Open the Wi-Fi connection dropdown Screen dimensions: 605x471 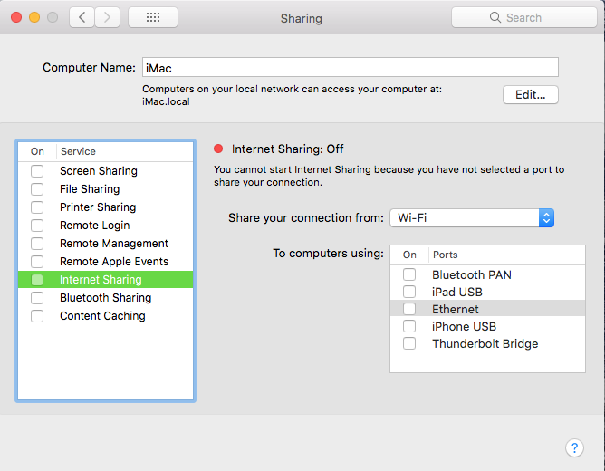point(471,218)
